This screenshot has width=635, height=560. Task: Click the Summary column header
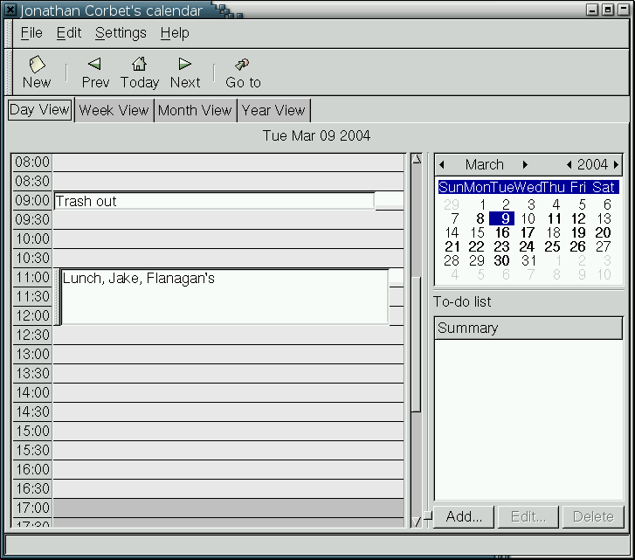528,328
